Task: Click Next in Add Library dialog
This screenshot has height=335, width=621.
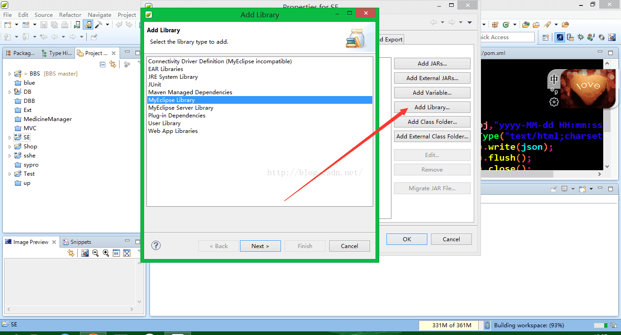Action: [x=260, y=246]
